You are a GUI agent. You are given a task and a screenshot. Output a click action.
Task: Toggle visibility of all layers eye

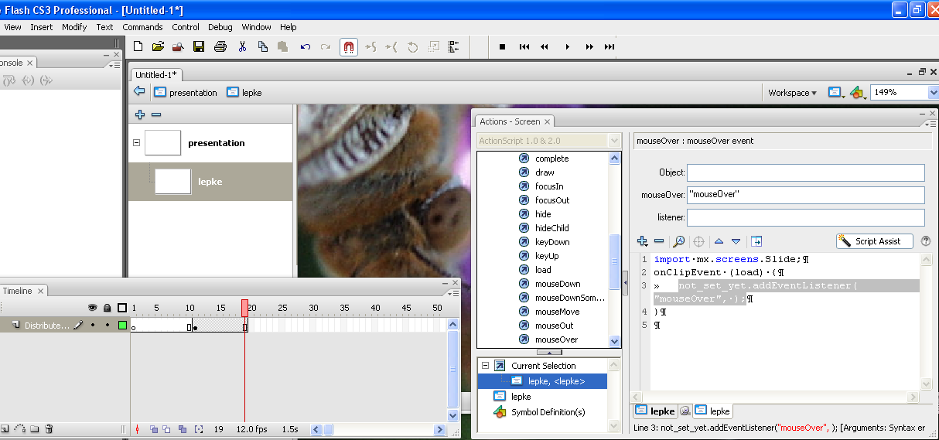(x=92, y=308)
